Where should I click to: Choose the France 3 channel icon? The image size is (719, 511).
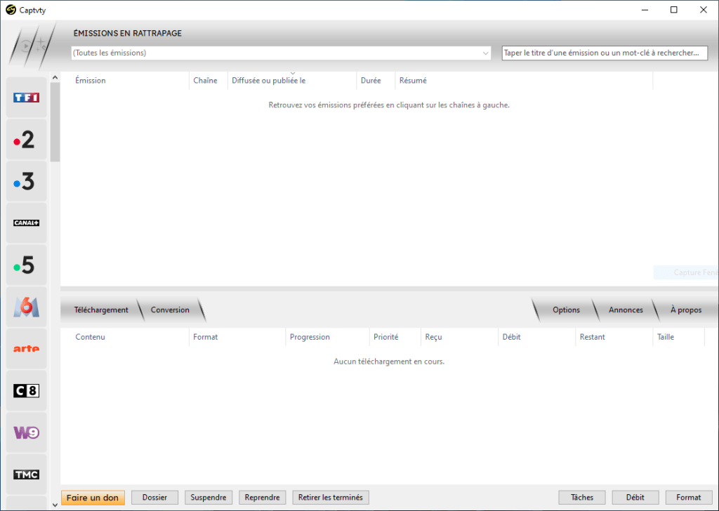27,181
